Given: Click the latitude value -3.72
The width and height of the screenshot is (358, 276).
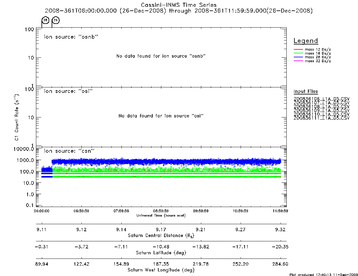Looking at the screenshot, I should tap(81, 247).
